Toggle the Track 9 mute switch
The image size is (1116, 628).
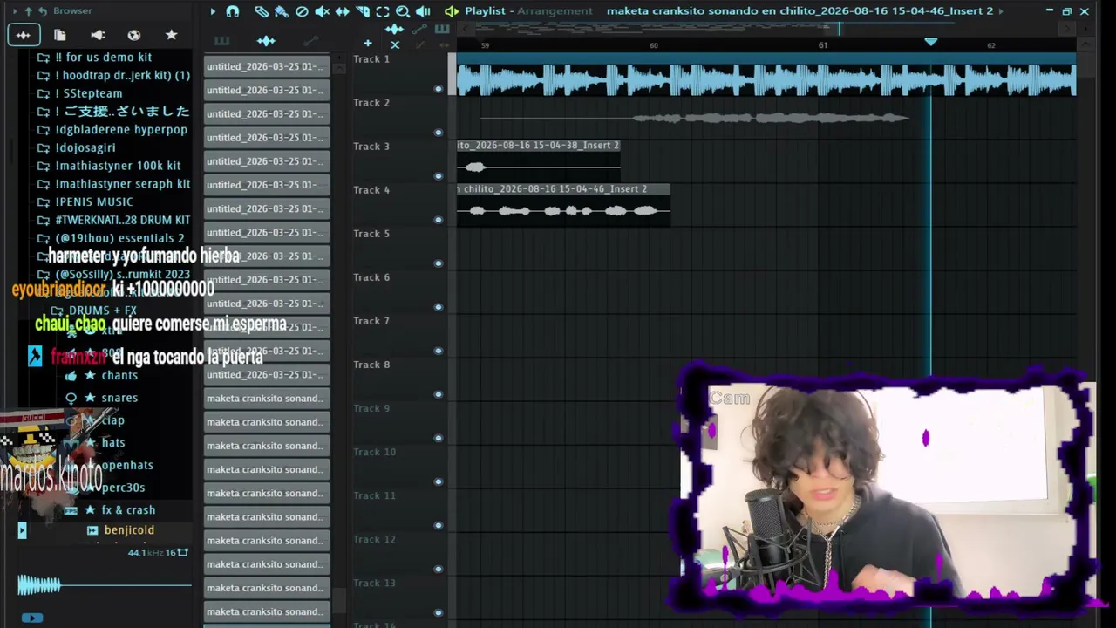(x=439, y=438)
